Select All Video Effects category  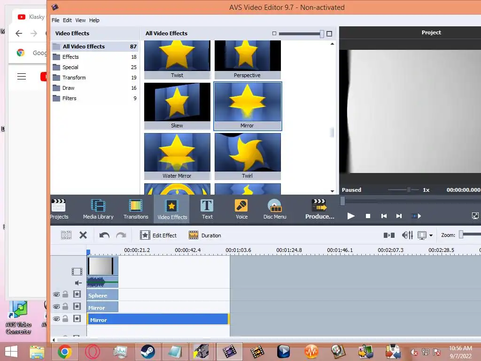pos(95,47)
